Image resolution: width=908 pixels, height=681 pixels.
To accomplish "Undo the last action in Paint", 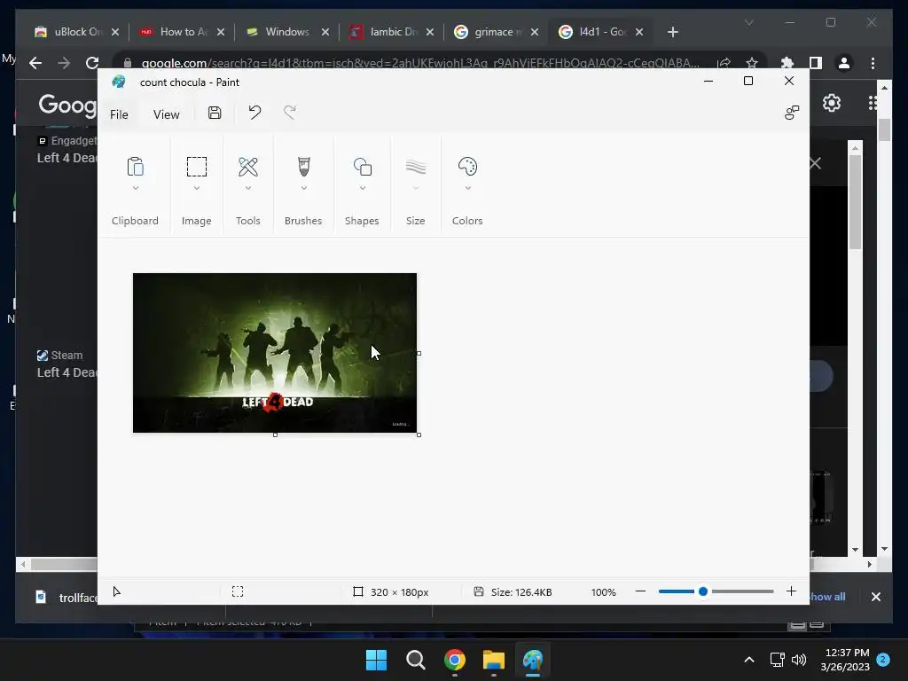I will click(254, 113).
